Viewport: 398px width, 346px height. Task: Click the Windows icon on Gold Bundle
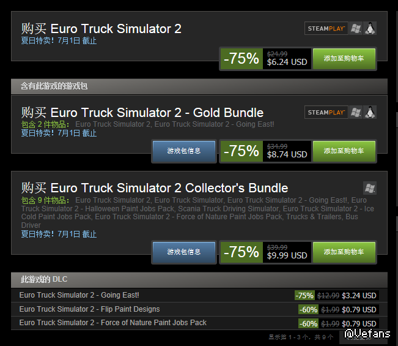pos(356,112)
